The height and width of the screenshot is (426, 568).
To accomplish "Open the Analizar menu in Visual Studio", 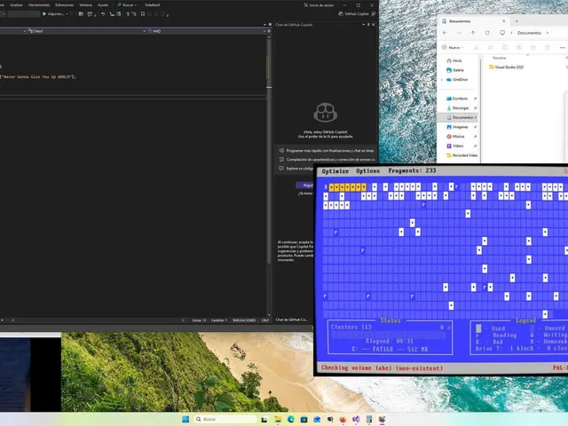I will point(16,5).
